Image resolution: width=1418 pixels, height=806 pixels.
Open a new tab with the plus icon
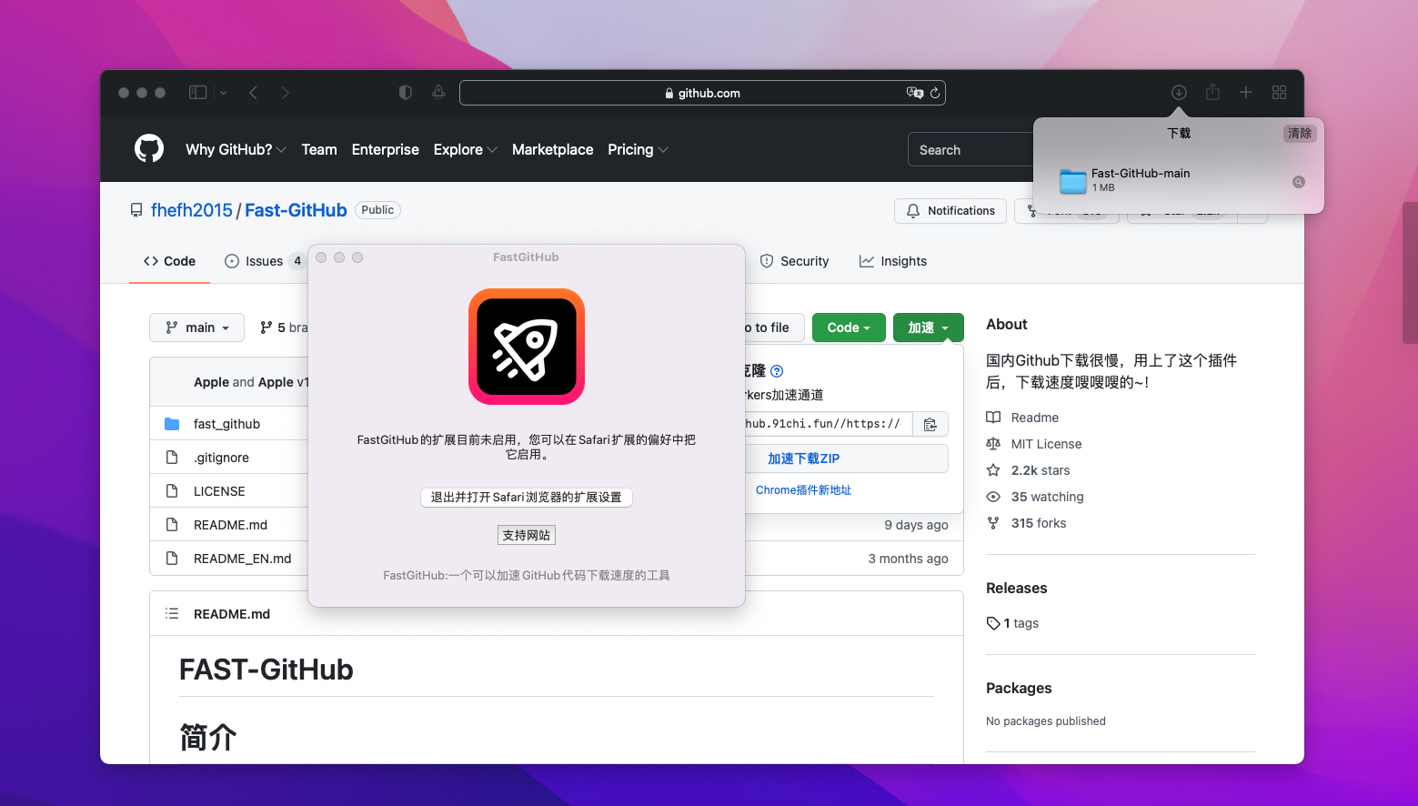1246,93
